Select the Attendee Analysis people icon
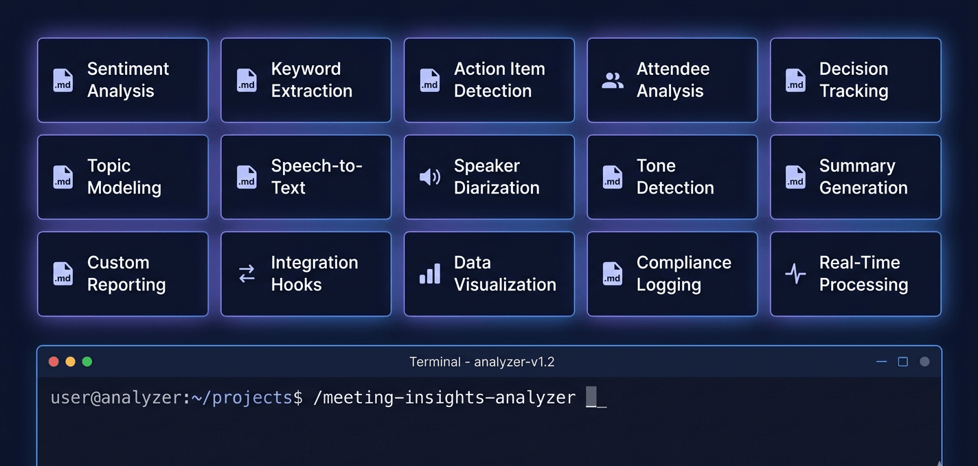Viewport: 978px width, 466px height. 613,80
